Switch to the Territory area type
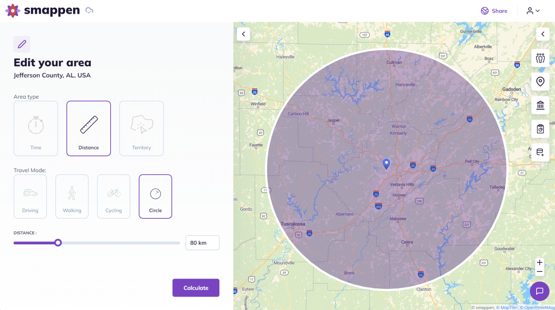 coord(141,128)
